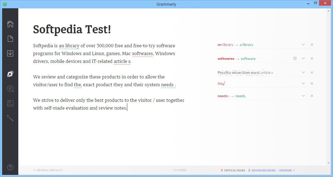Dismiss the 'an library' suggestion
Screen dimensions: 333x177
click(x=312, y=45)
